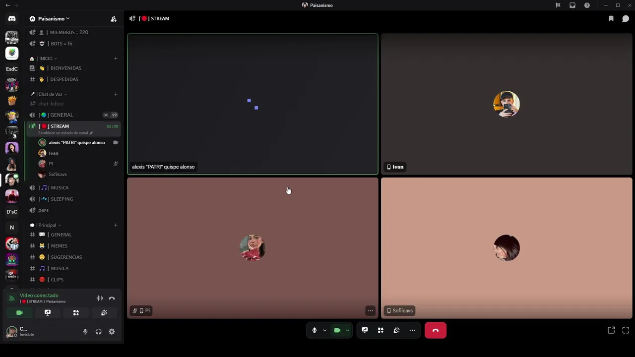This screenshot has width=635, height=357.
Task: Disconnect using the user panel phone icon
Action: point(112,298)
